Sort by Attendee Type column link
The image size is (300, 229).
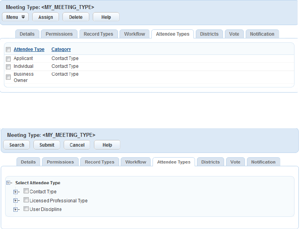pos(29,49)
